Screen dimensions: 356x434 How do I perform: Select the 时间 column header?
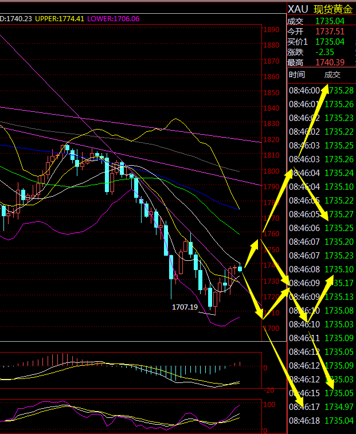297,75
